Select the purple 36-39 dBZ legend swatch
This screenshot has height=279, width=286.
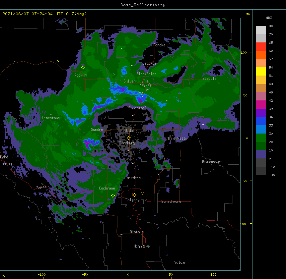tap(261, 113)
